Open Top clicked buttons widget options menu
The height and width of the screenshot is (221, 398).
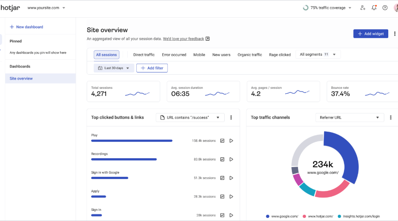[231, 118]
